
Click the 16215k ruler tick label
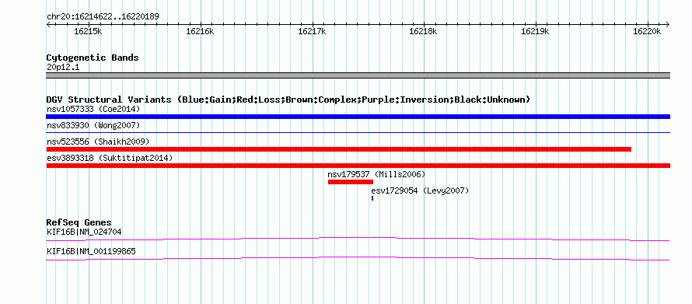89,31
